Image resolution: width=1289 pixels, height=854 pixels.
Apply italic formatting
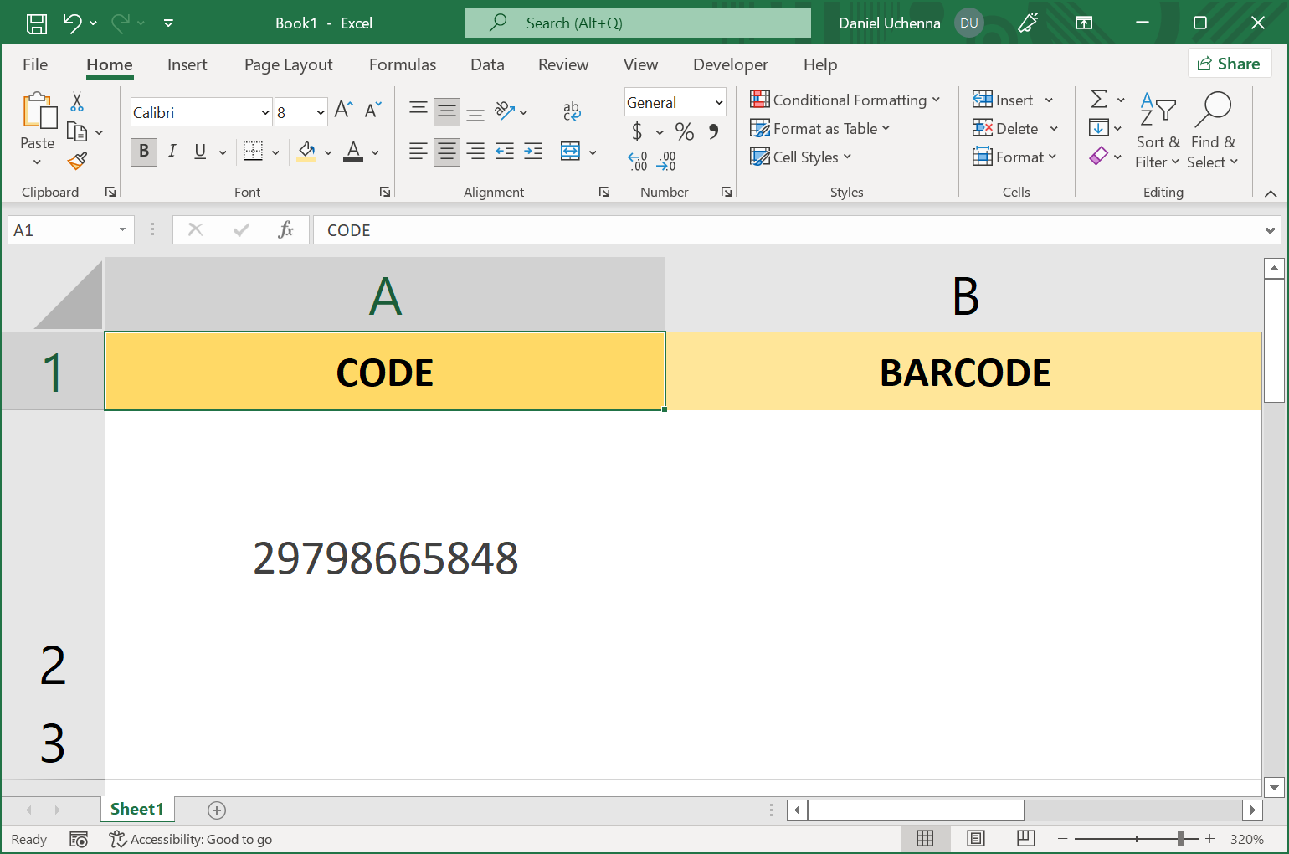[x=172, y=152]
